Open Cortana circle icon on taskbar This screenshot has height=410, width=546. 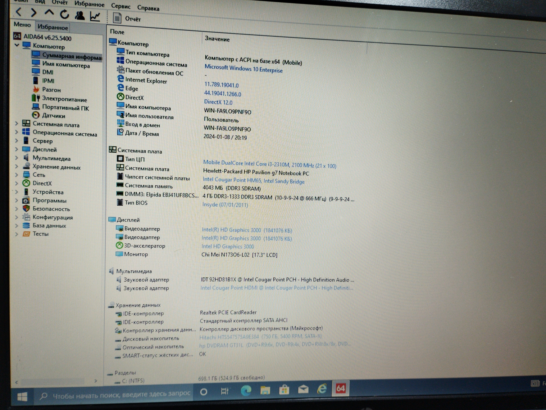coord(204,392)
